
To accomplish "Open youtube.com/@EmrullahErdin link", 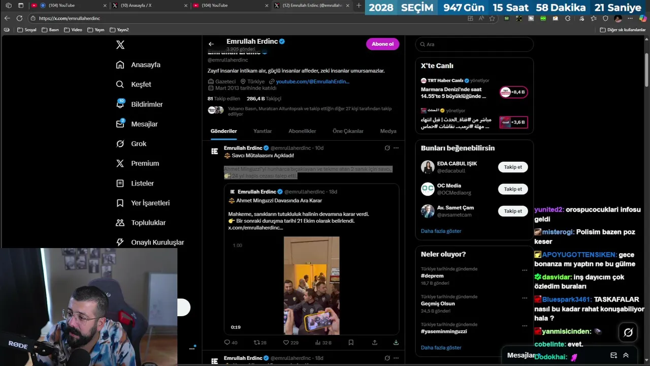I will [312, 81].
